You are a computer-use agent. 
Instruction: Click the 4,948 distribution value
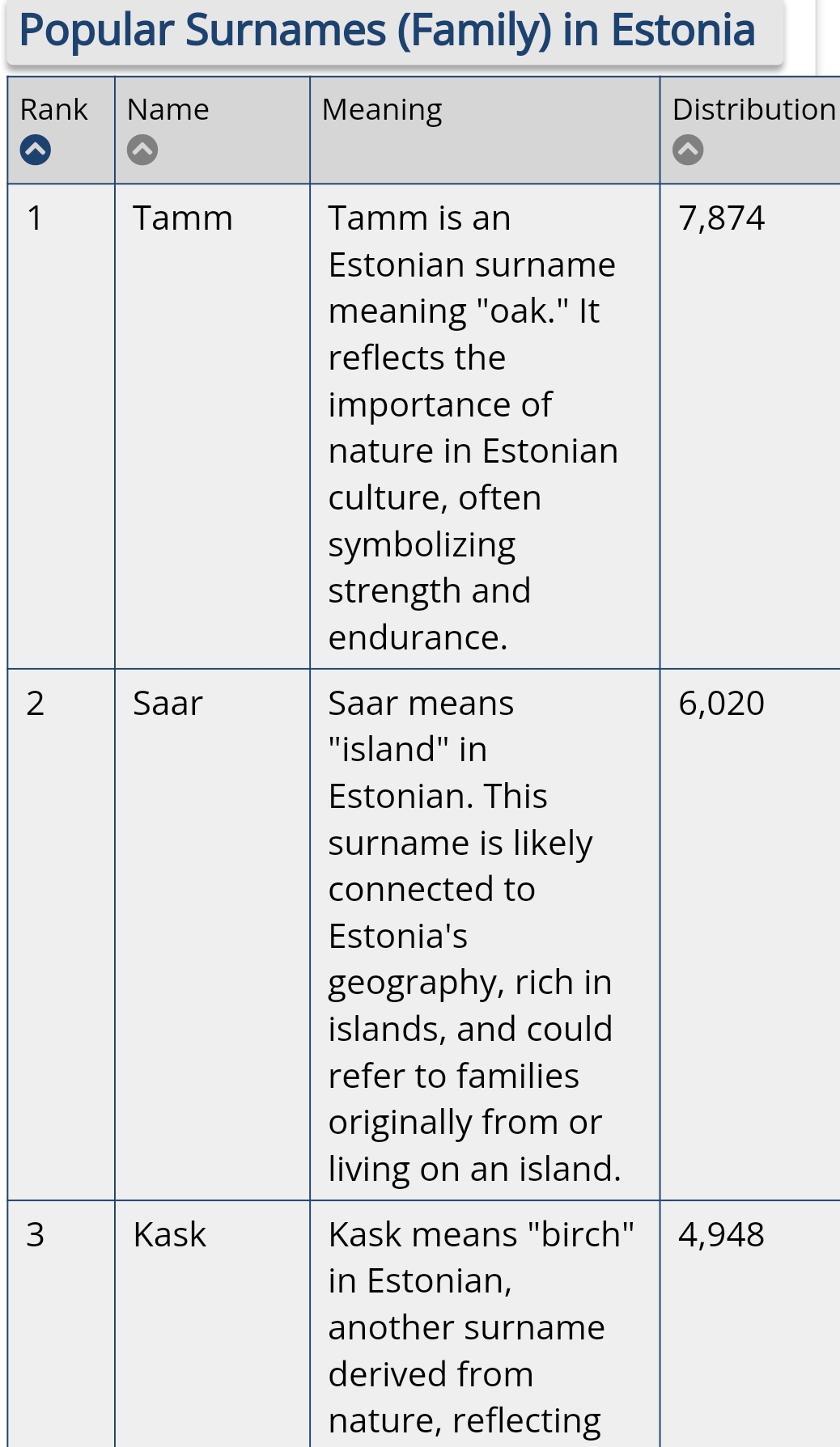coord(721,1235)
